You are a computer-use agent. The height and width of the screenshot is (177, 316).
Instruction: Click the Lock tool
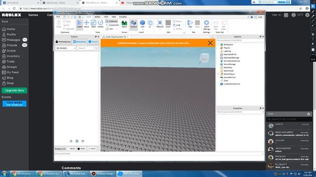pyautogui.click(x=177, y=25)
